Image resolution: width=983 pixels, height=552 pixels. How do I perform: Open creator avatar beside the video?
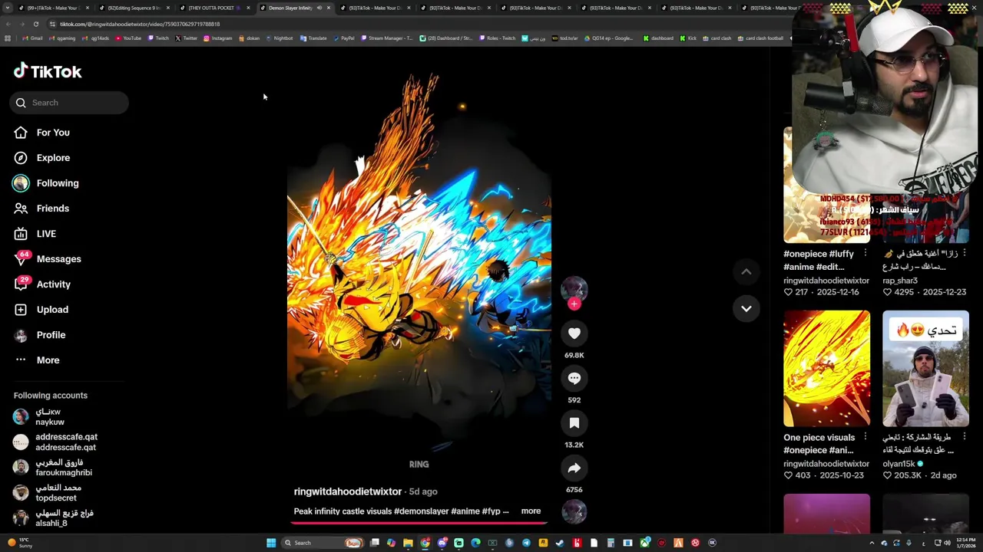click(x=574, y=289)
